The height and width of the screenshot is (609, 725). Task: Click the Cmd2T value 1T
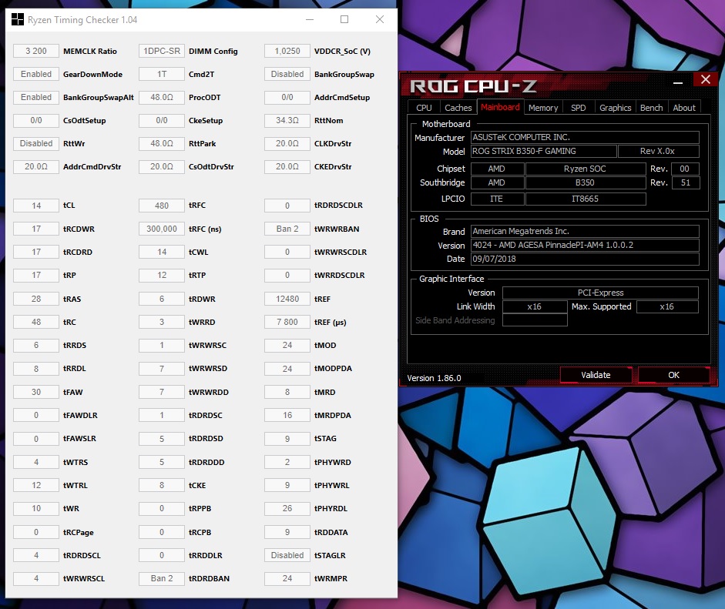pyautogui.click(x=162, y=74)
